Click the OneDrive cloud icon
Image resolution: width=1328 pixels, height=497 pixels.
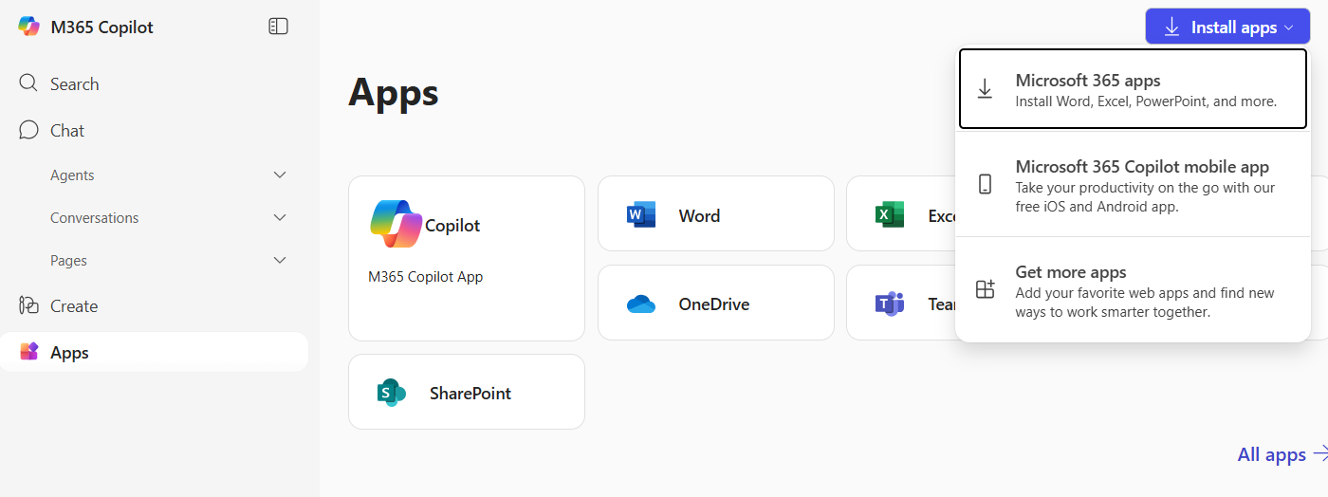tap(641, 304)
